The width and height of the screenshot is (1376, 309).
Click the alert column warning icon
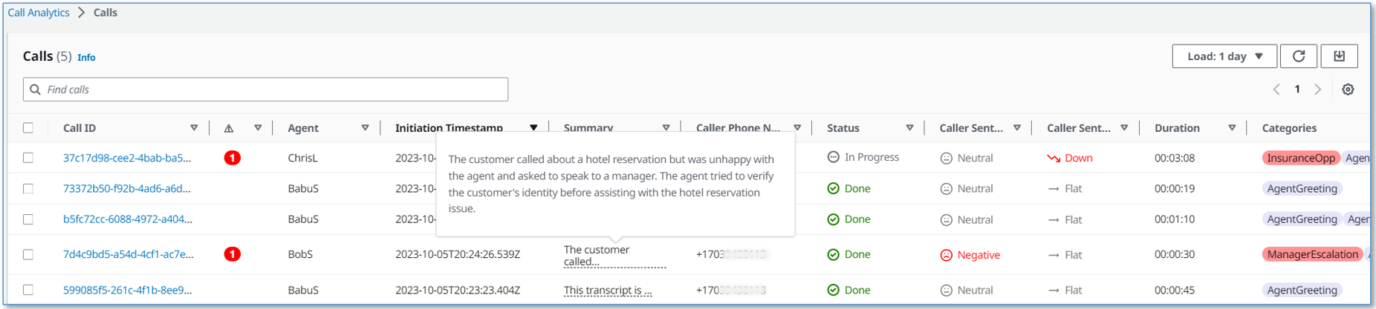point(229,128)
